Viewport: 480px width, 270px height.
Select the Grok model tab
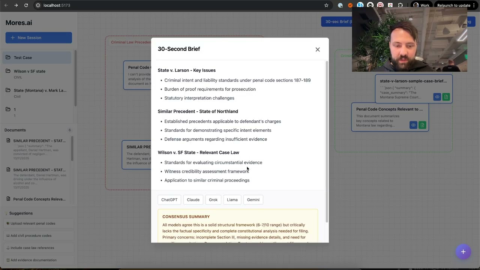point(213,200)
